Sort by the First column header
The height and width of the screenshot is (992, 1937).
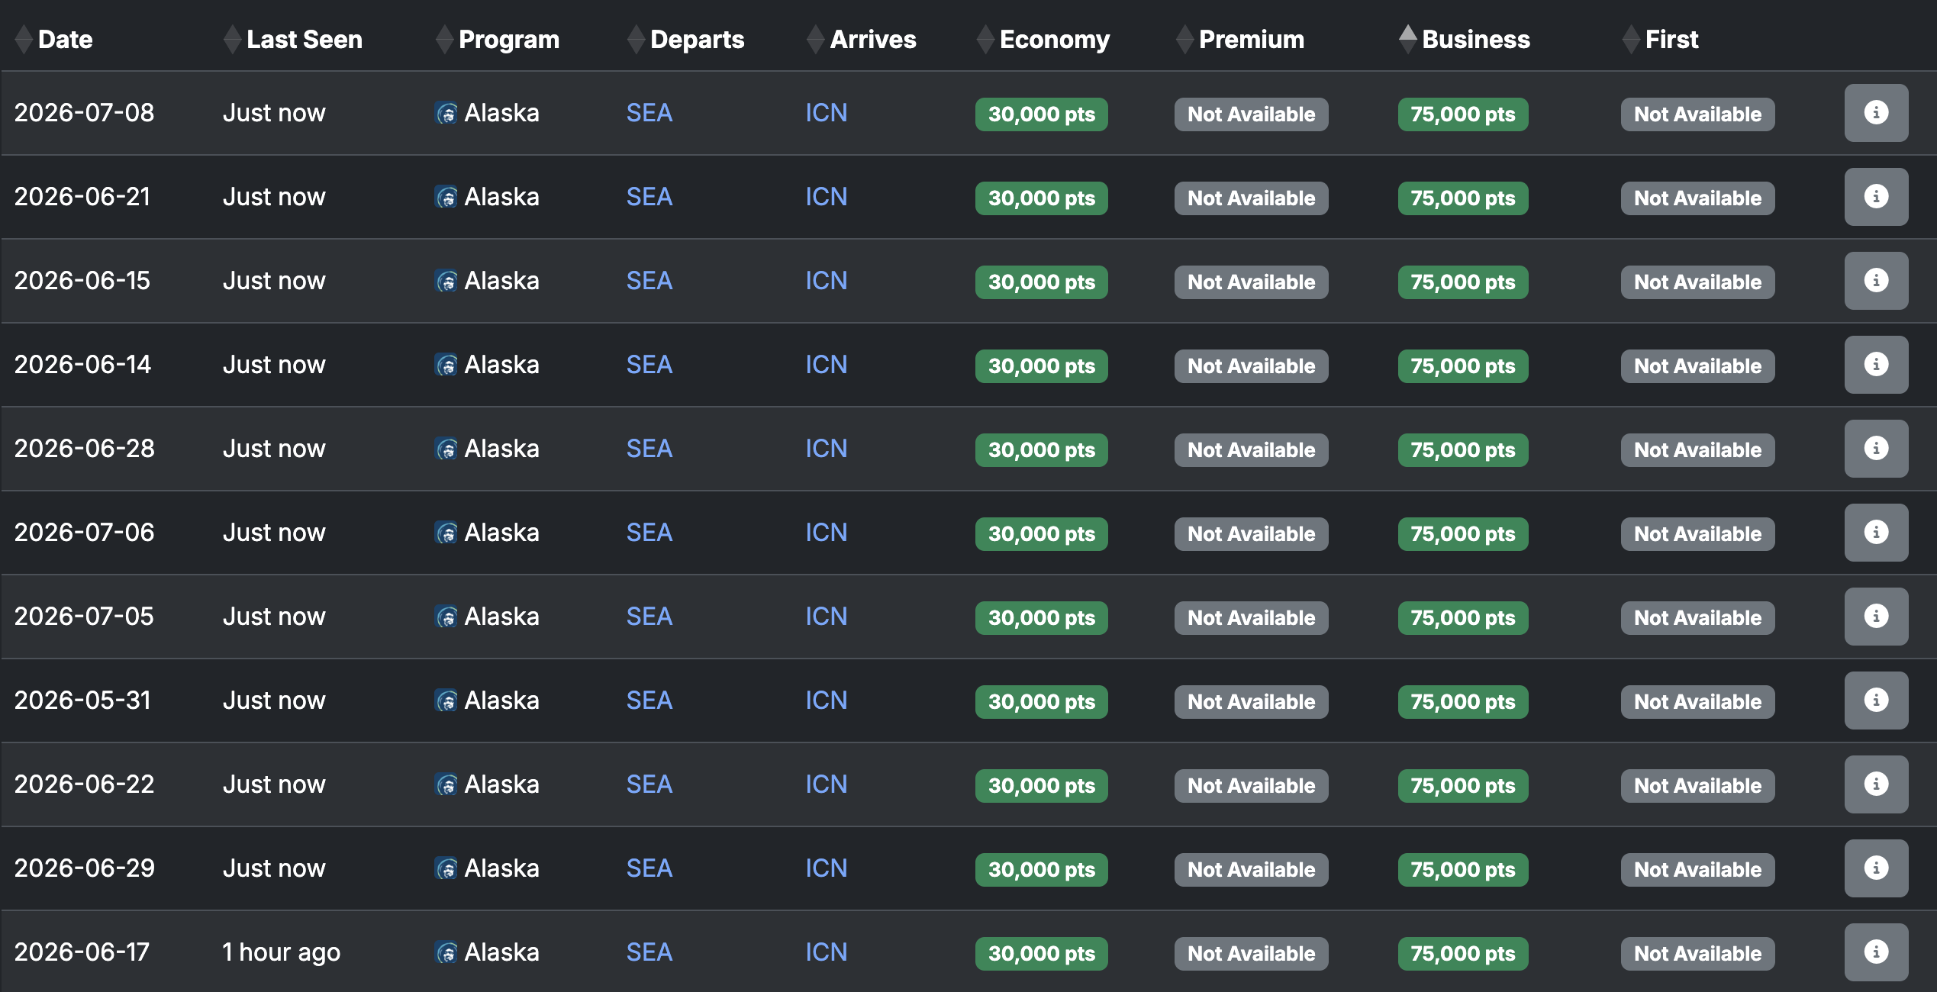(x=1671, y=40)
